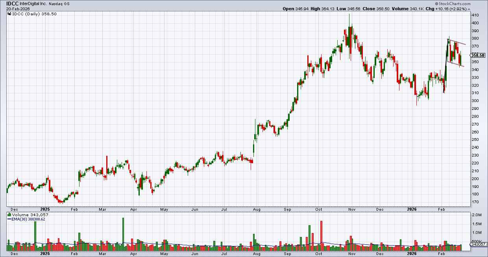Click the 400 price axis label
This screenshot has height=257, width=488.
[x=475, y=23]
